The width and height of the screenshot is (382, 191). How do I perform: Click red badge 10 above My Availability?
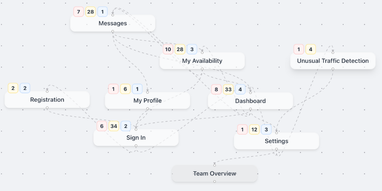168,49
